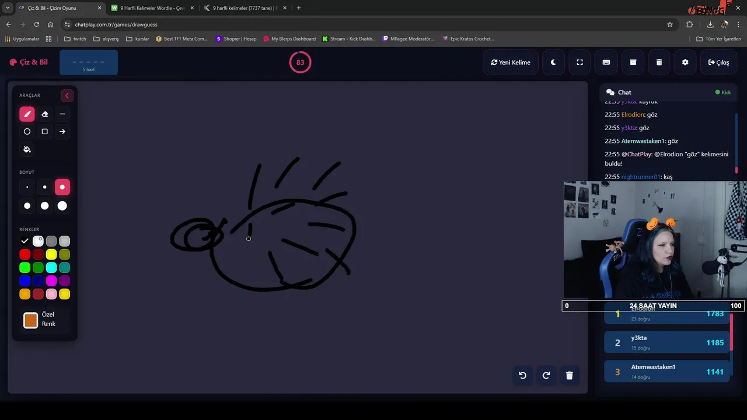Pick the dark red color swatch

point(38,254)
